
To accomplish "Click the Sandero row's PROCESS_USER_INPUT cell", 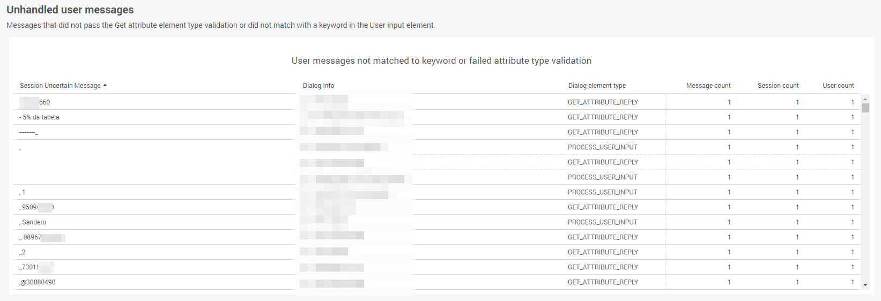I will coord(603,222).
